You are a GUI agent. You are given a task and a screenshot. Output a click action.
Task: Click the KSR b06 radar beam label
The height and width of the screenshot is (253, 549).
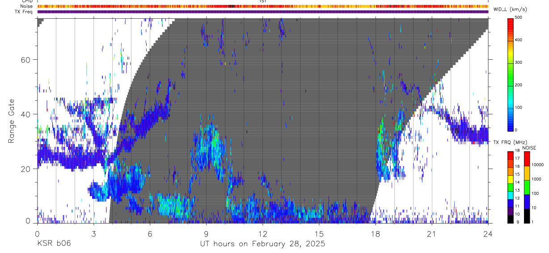tap(54, 243)
